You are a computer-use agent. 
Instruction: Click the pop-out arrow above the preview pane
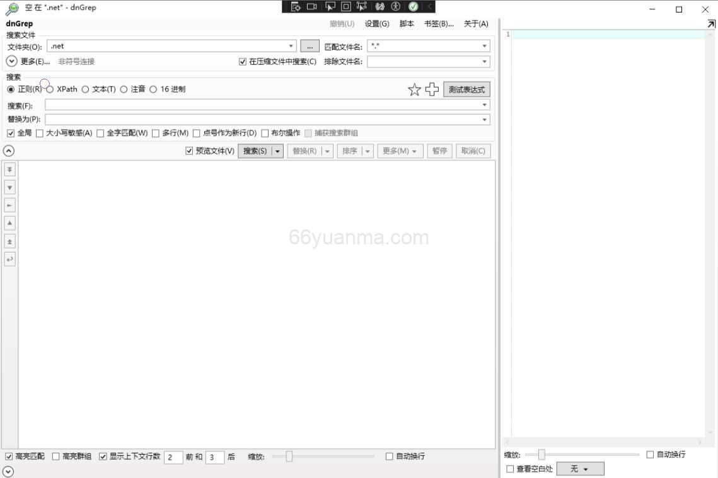tap(711, 23)
